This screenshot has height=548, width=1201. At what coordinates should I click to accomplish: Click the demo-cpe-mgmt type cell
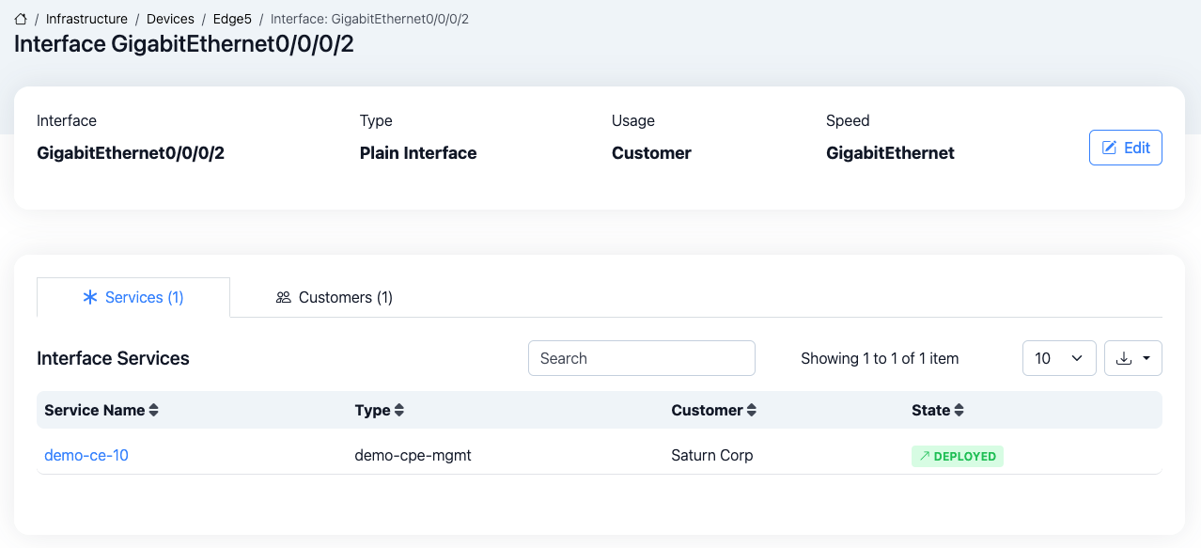(x=413, y=455)
